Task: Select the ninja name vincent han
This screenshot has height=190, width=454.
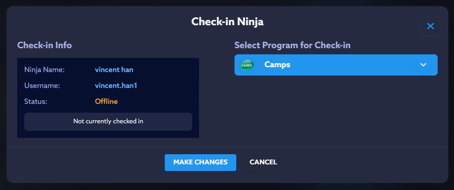Action: point(114,70)
